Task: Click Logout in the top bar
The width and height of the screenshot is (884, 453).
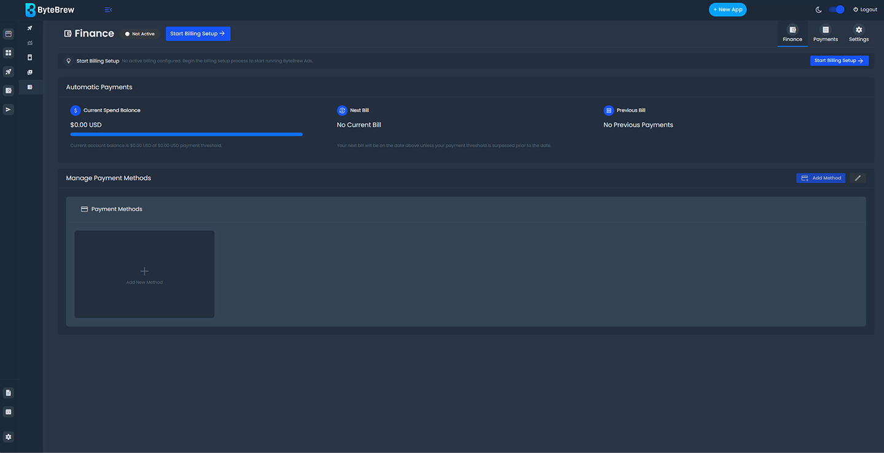Action: click(x=865, y=10)
